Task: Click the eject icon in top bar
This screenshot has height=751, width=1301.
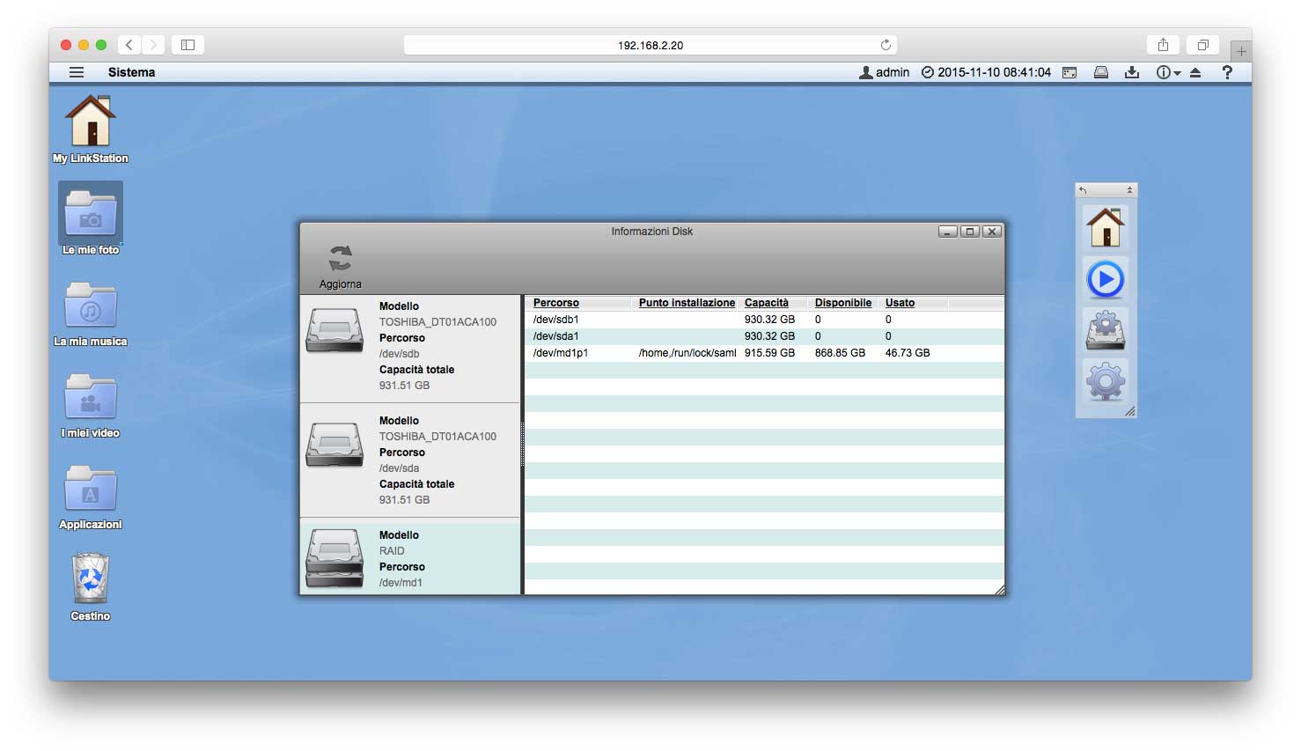Action: coord(1195,72)
